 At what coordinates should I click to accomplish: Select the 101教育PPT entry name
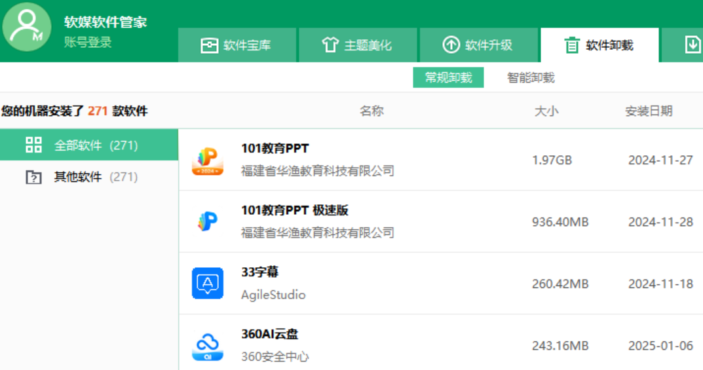[275, 148]
